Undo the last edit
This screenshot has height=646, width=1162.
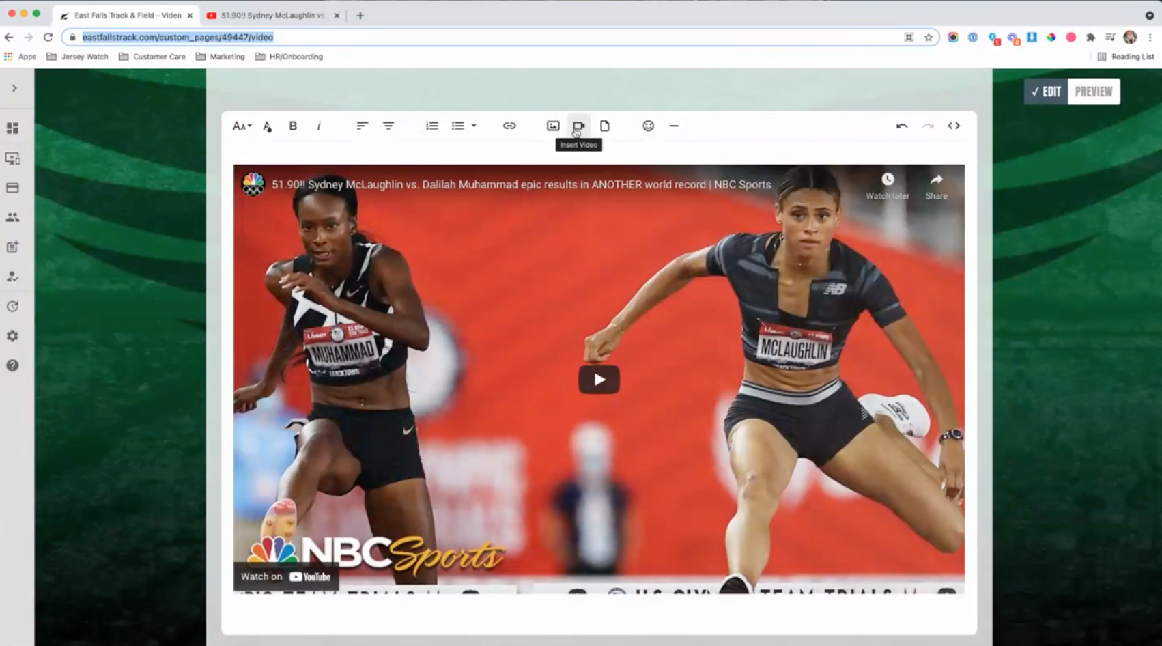901,126
